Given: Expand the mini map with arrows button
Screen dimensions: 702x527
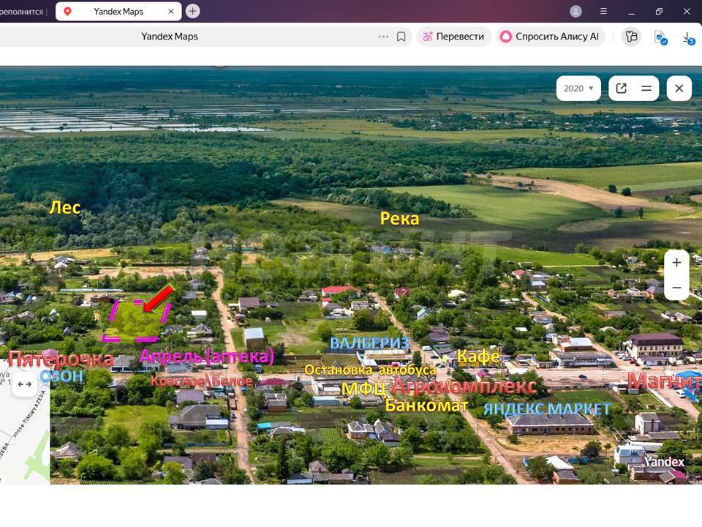Looking at the screenshot, I should [x=25, y=384].
